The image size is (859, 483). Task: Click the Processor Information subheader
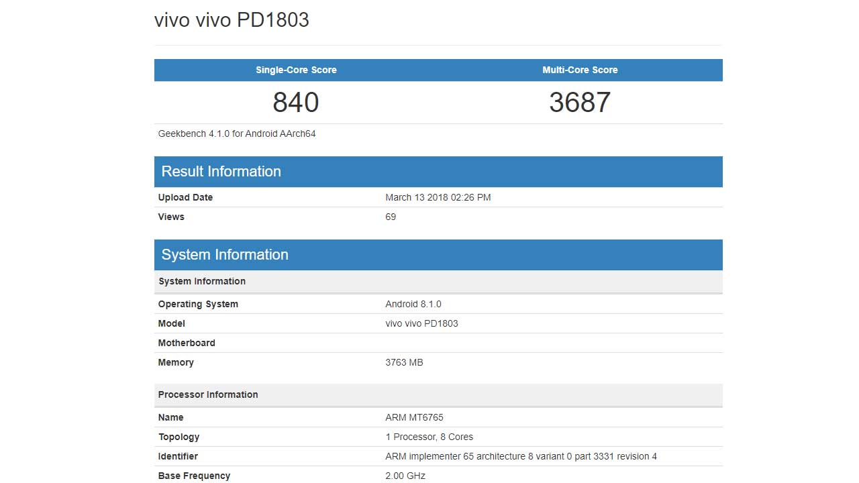(x=438, y=394)
